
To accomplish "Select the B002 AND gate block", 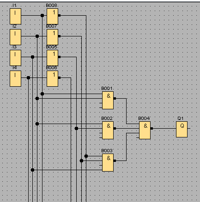I will coord(108,130).
